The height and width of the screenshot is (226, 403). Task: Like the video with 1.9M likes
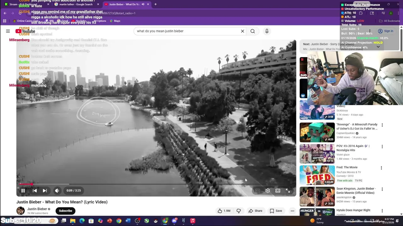click(224, 211)
